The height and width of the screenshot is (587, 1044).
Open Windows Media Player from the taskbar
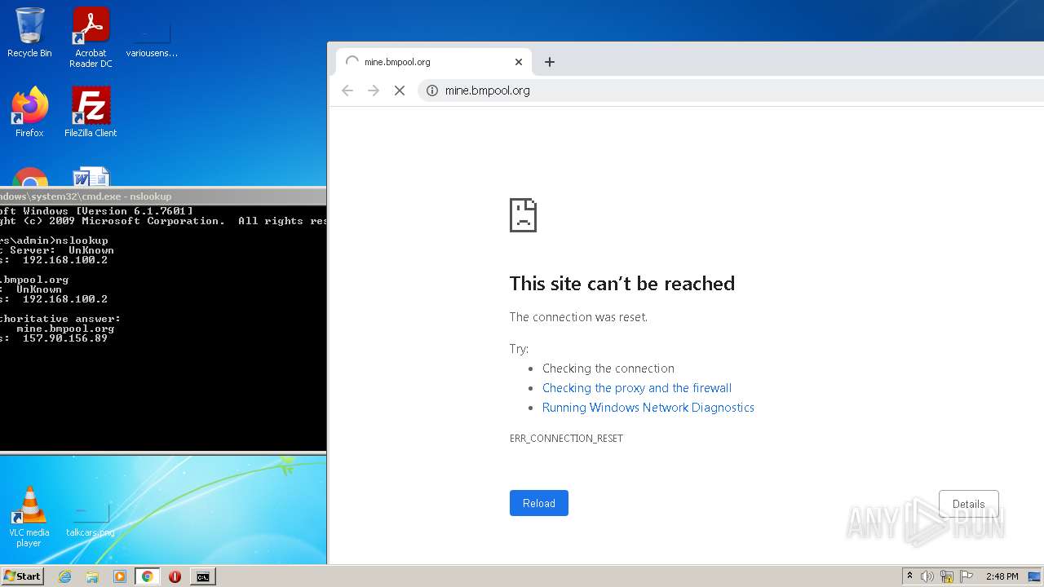(x=120, y=576)
